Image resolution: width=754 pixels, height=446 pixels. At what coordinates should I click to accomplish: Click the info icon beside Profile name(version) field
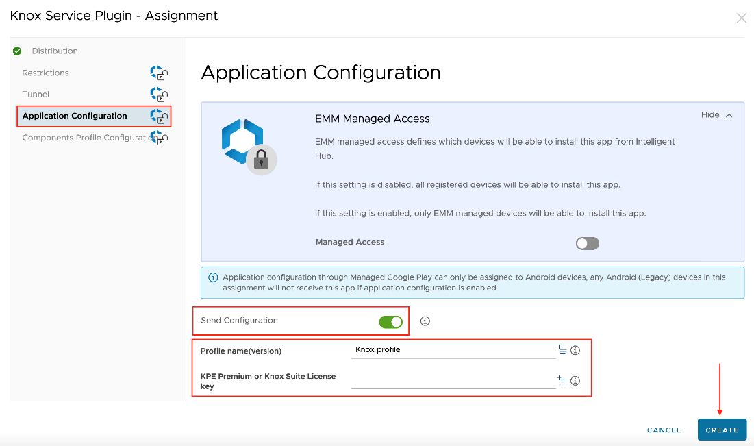point(575,350)
